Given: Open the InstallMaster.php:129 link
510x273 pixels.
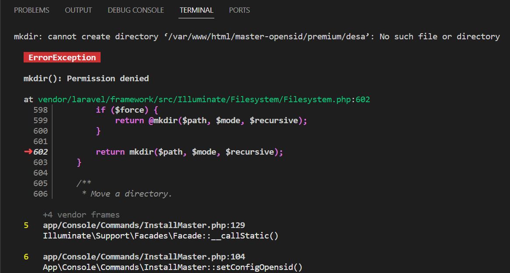Looking at the screenshot, I should point(144,225).
